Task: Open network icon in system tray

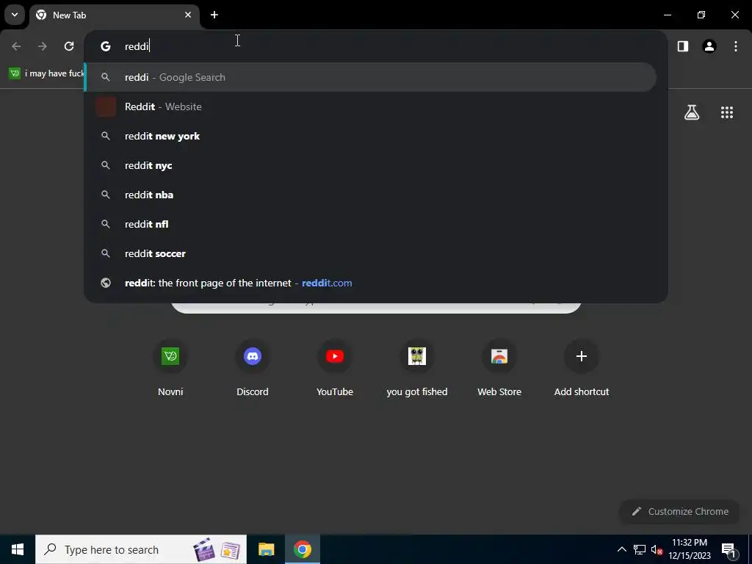Action: pyautogui.click(x=640, y=549)
